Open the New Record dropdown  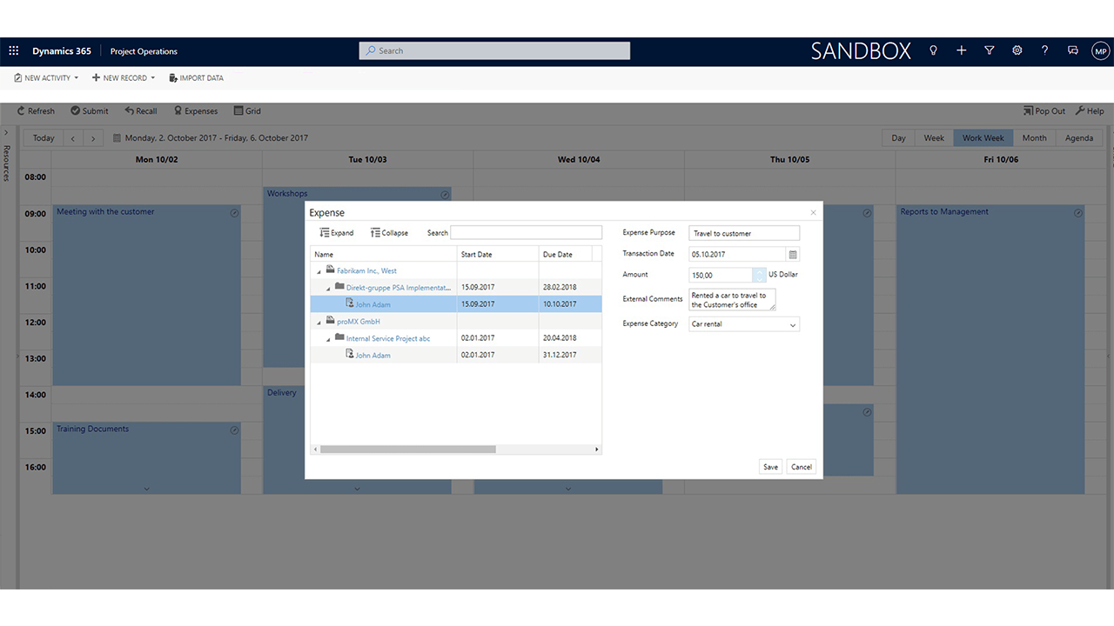[x=124, y=78]
